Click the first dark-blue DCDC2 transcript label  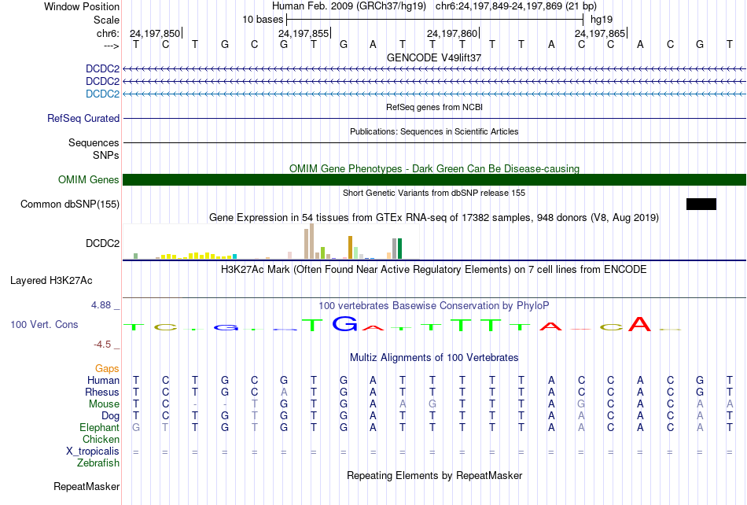click(102, 69)
